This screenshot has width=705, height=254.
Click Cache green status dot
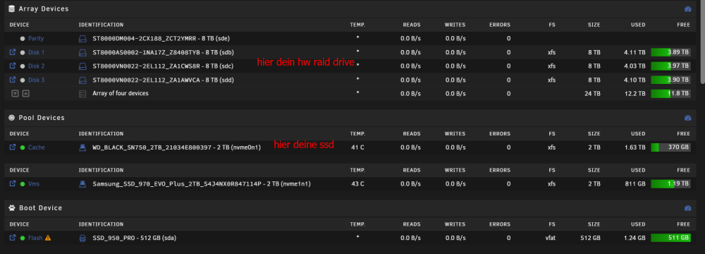coord(23,147)
